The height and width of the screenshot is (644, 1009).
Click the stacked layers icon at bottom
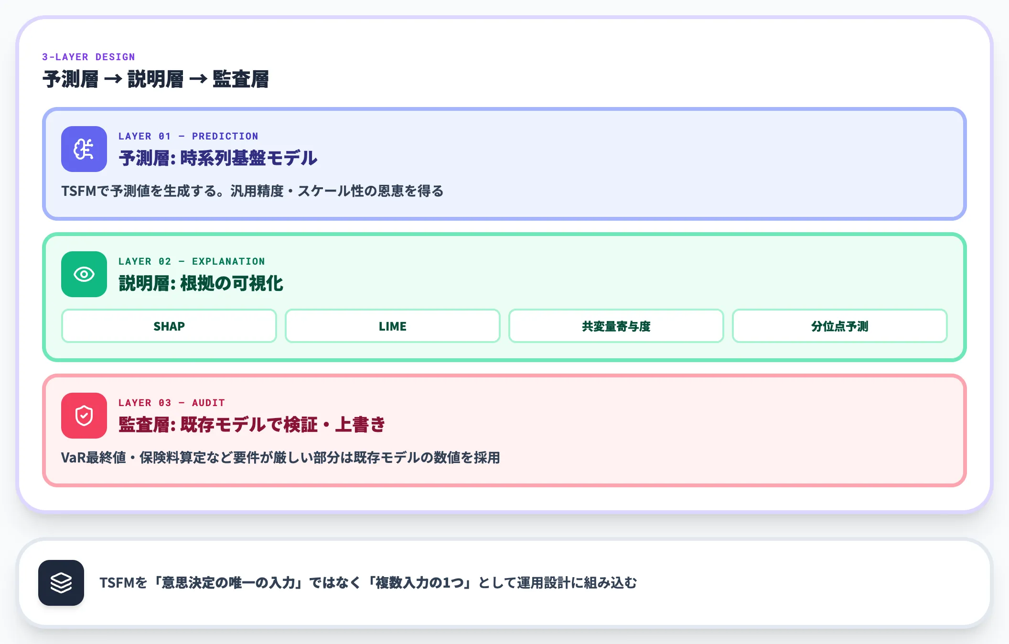tap(61, 583)
